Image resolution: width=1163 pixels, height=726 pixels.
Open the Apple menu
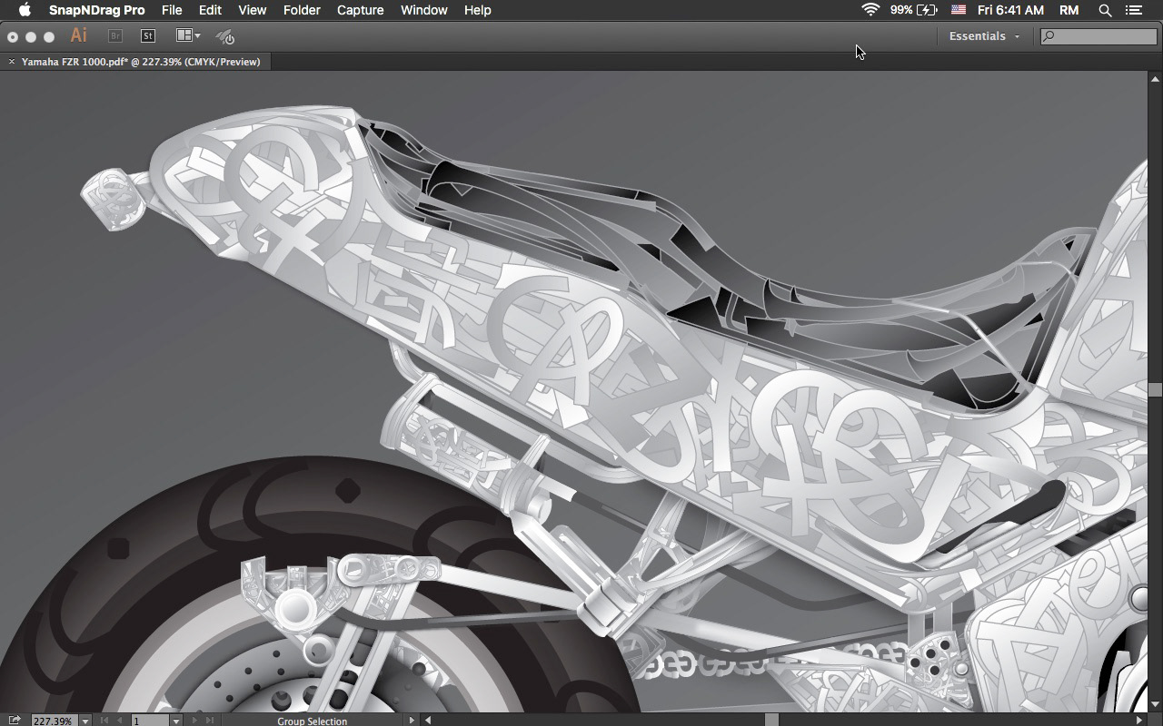pos(25,10)
